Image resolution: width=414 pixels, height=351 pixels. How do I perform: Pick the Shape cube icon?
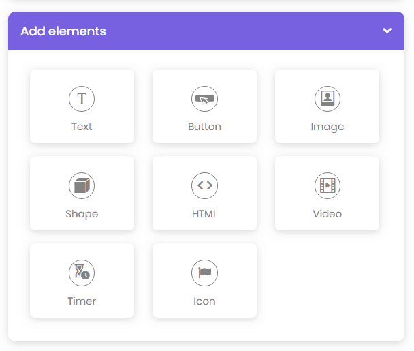(x=82, y=185)
